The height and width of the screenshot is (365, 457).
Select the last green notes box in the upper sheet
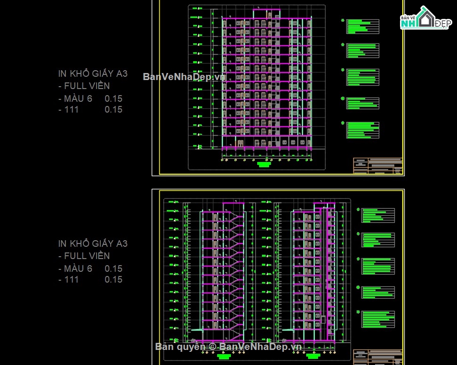click(363, 130)
